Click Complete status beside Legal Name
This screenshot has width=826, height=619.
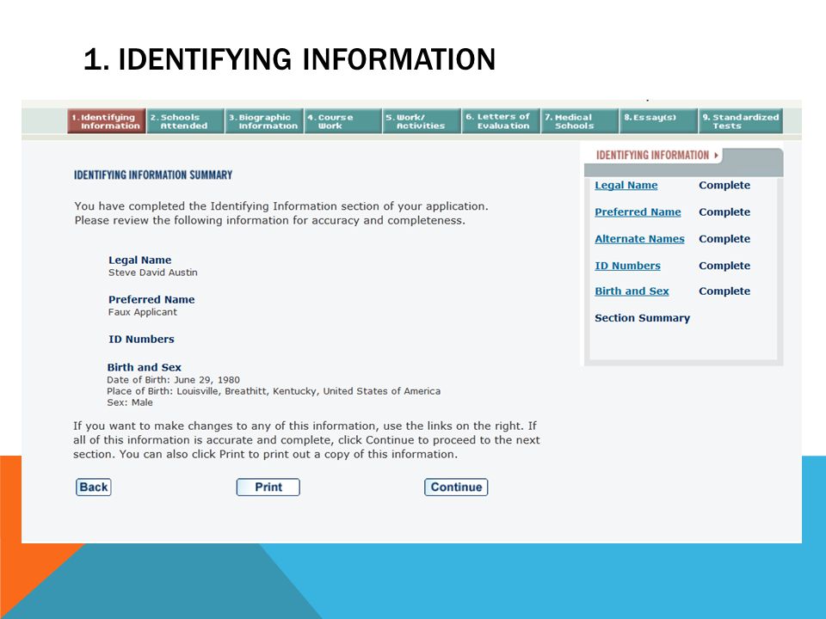724,186
